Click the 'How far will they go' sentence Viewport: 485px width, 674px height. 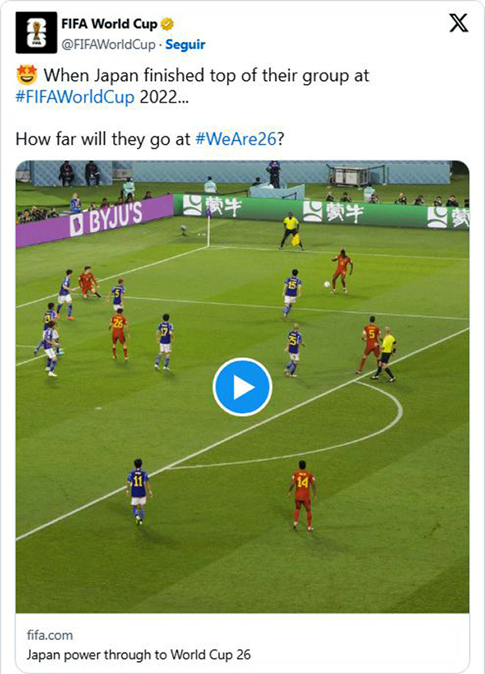[x=150, y=139]
